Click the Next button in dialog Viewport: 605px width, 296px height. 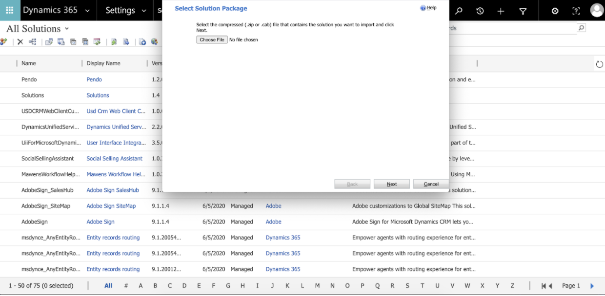pyautogui.click(x=392, y=184)
